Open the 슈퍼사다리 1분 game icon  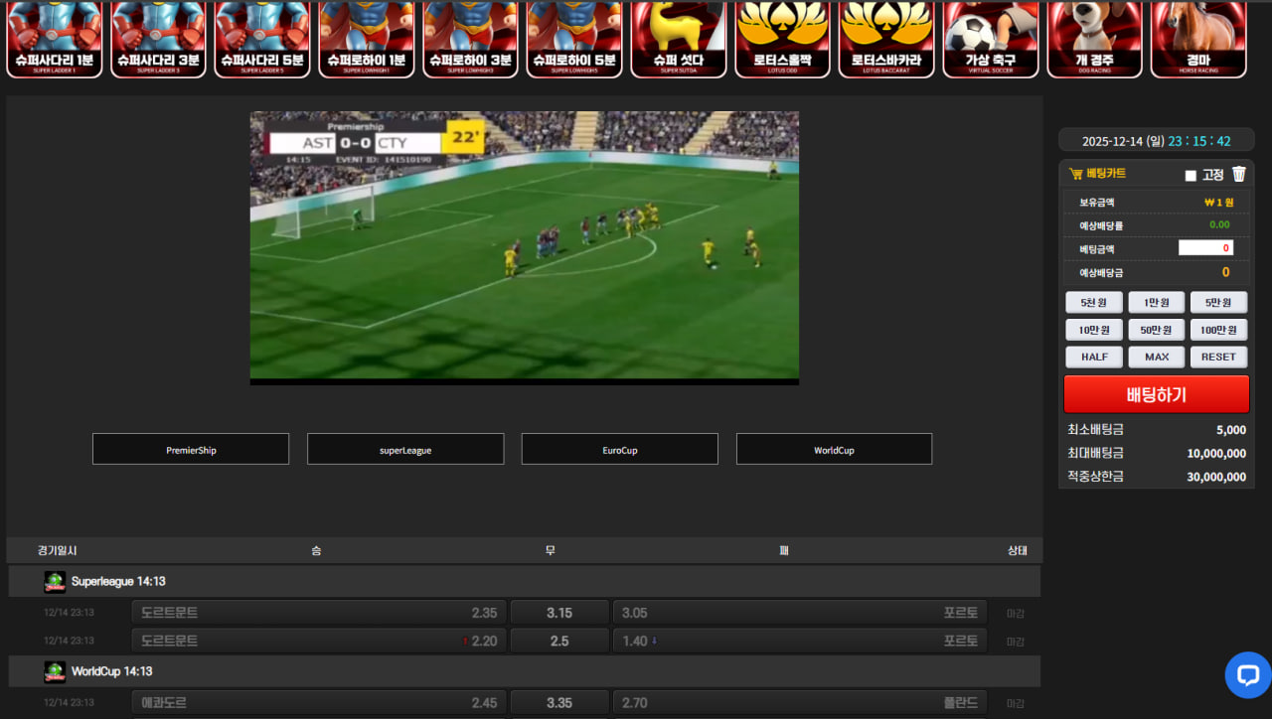(x=55, y=39)
